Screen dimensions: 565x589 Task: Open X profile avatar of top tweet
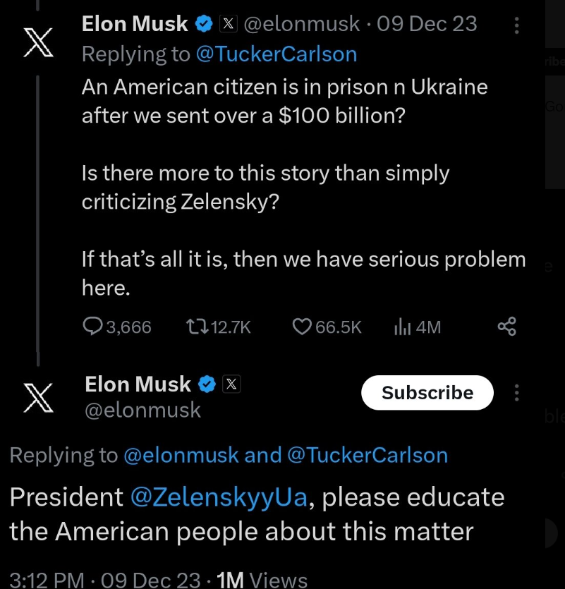(x=39, y=42)
